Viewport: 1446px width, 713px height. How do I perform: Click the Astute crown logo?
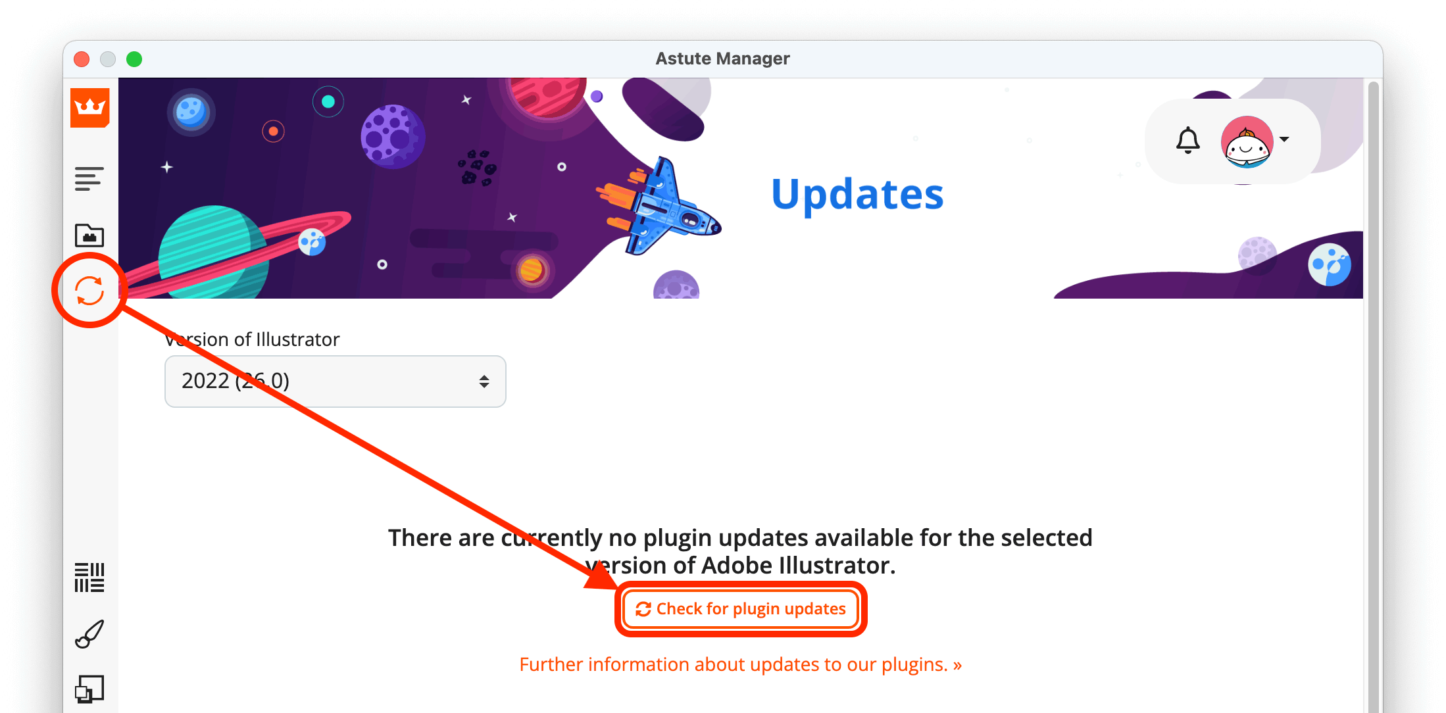[x=90, y=107]
